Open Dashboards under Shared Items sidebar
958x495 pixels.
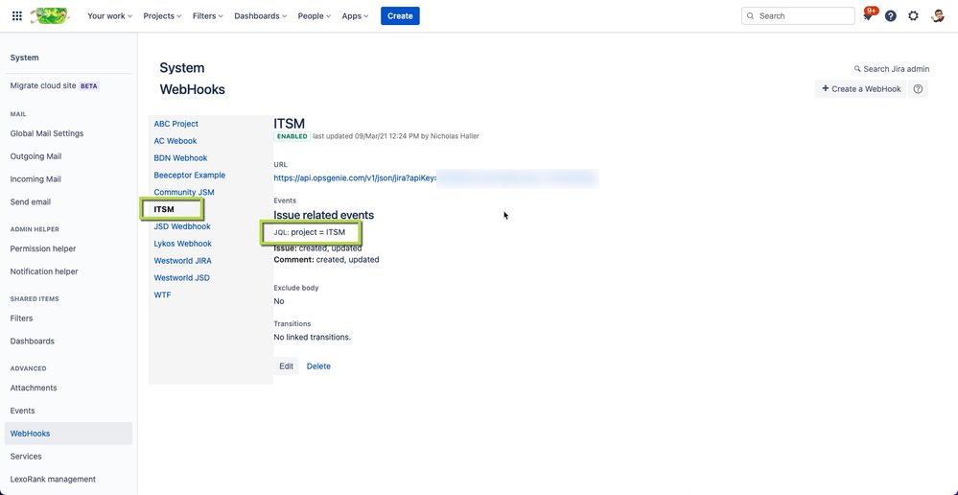tap(33, 341)
